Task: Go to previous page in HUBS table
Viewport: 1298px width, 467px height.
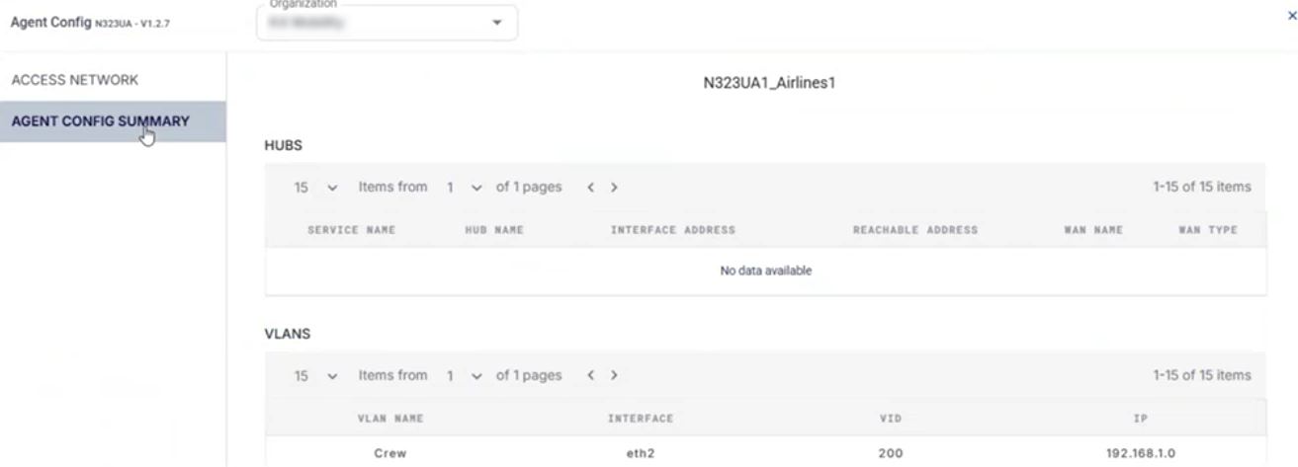Action: [590, 188]
